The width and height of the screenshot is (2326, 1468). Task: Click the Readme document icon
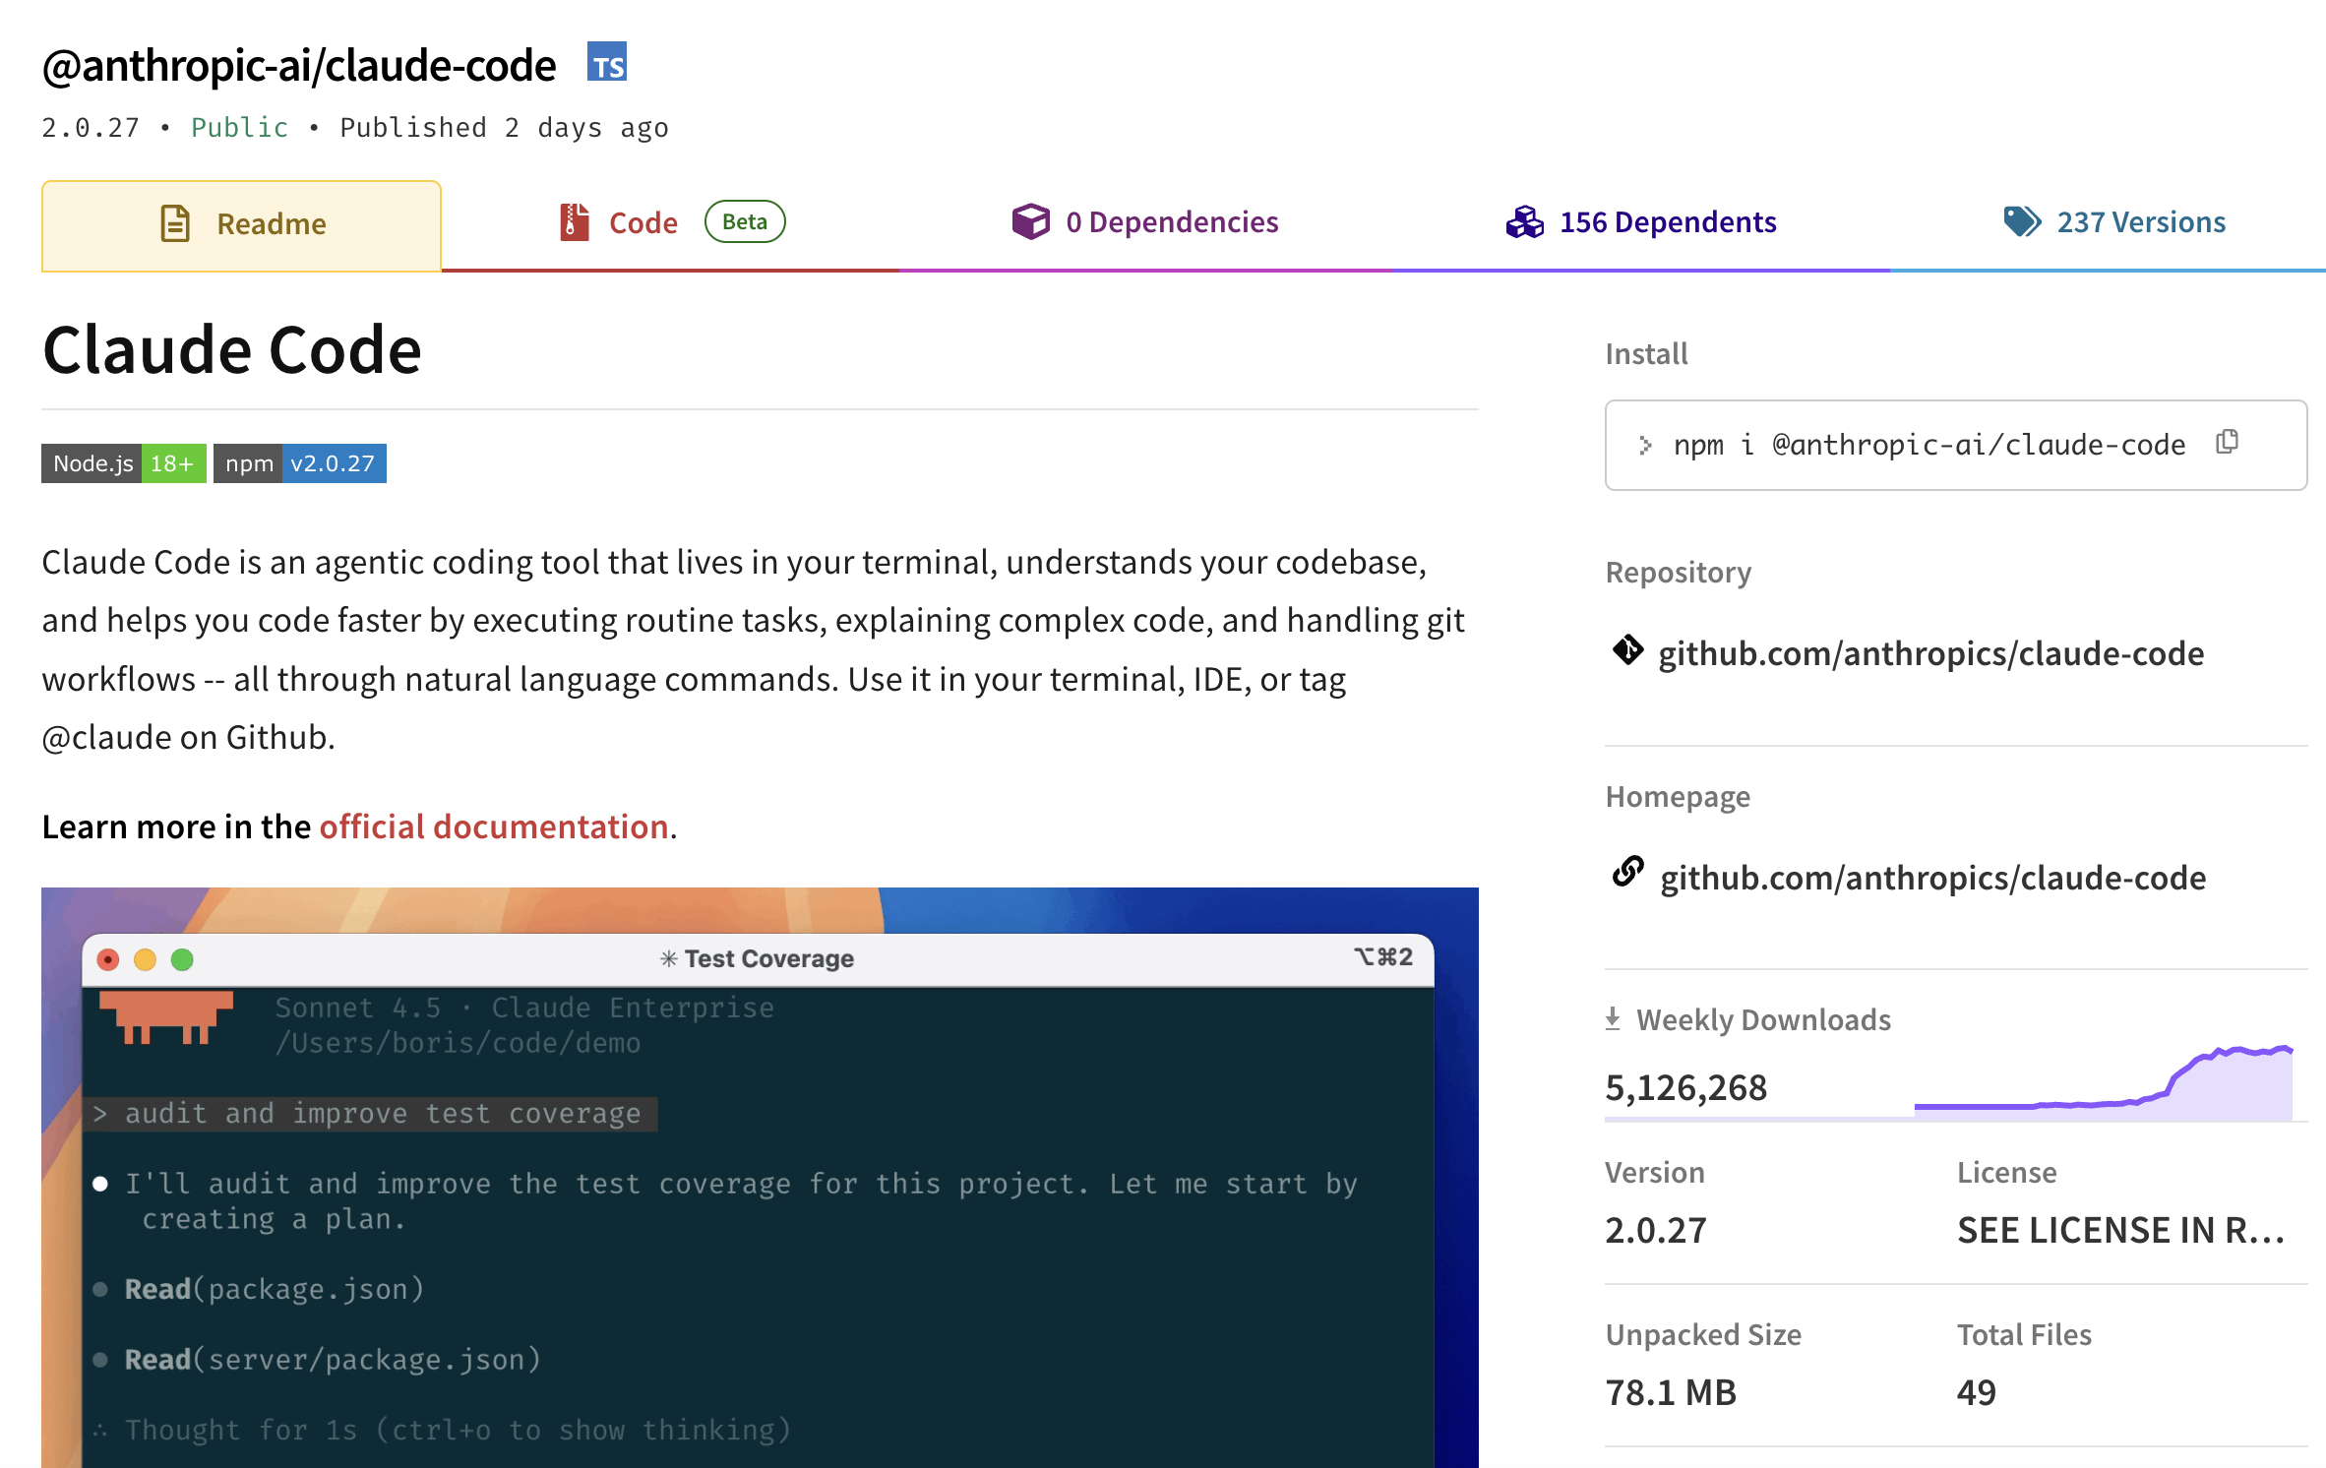(x=175, y=223)
